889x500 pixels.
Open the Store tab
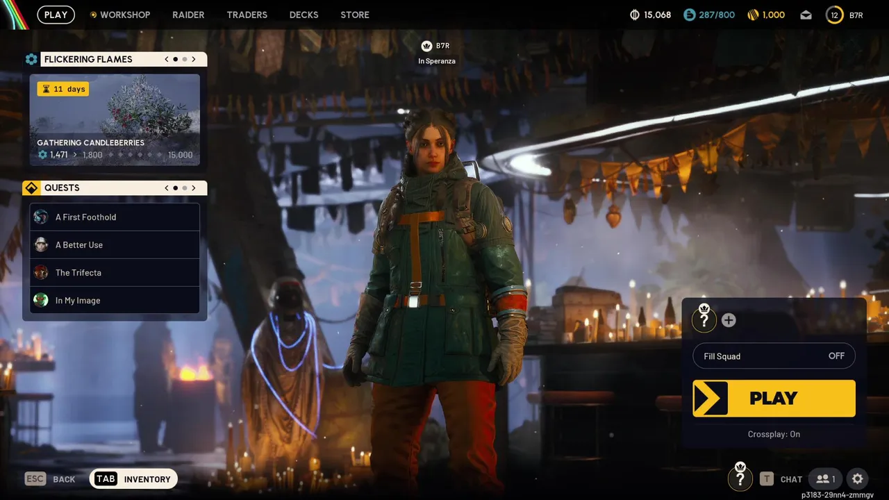pos(355,15)
